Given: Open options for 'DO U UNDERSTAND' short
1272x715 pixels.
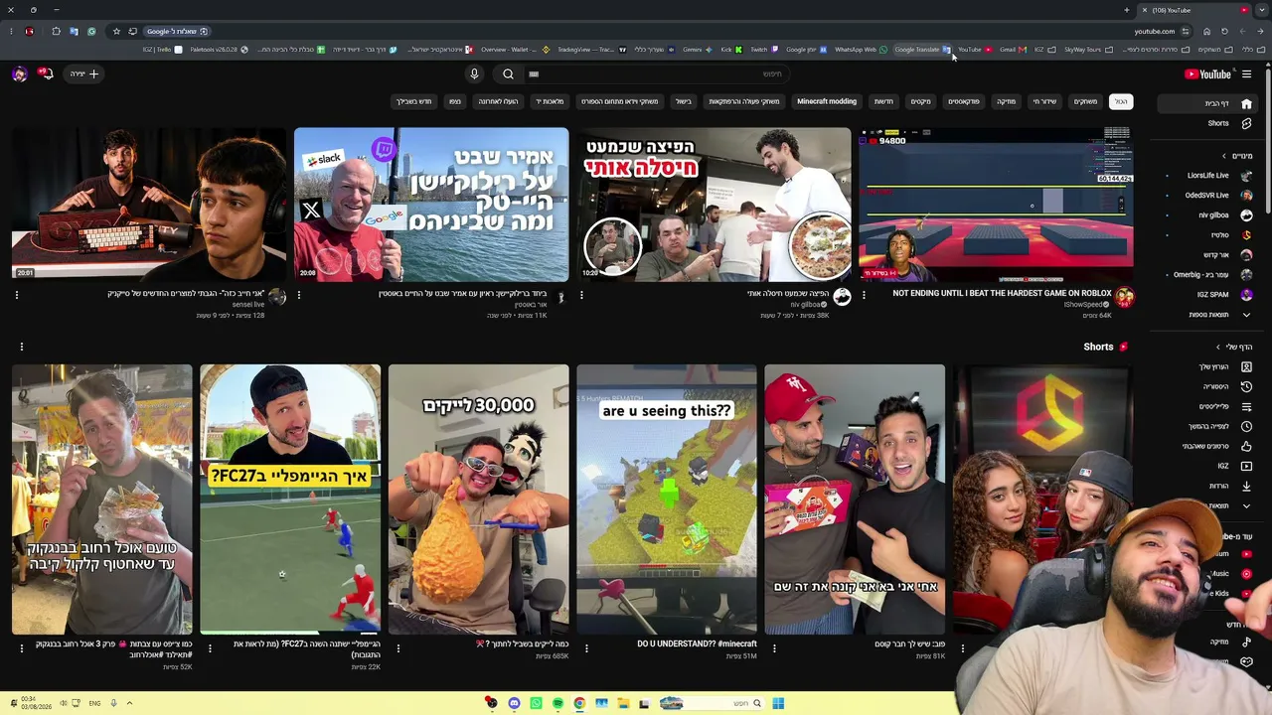Looking at the screenshot, I should point(586,648).
